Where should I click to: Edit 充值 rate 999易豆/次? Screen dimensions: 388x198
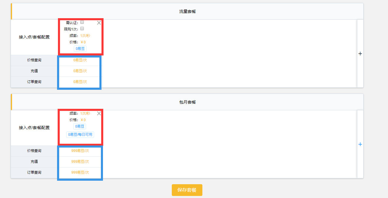click(x=80, y=162)
